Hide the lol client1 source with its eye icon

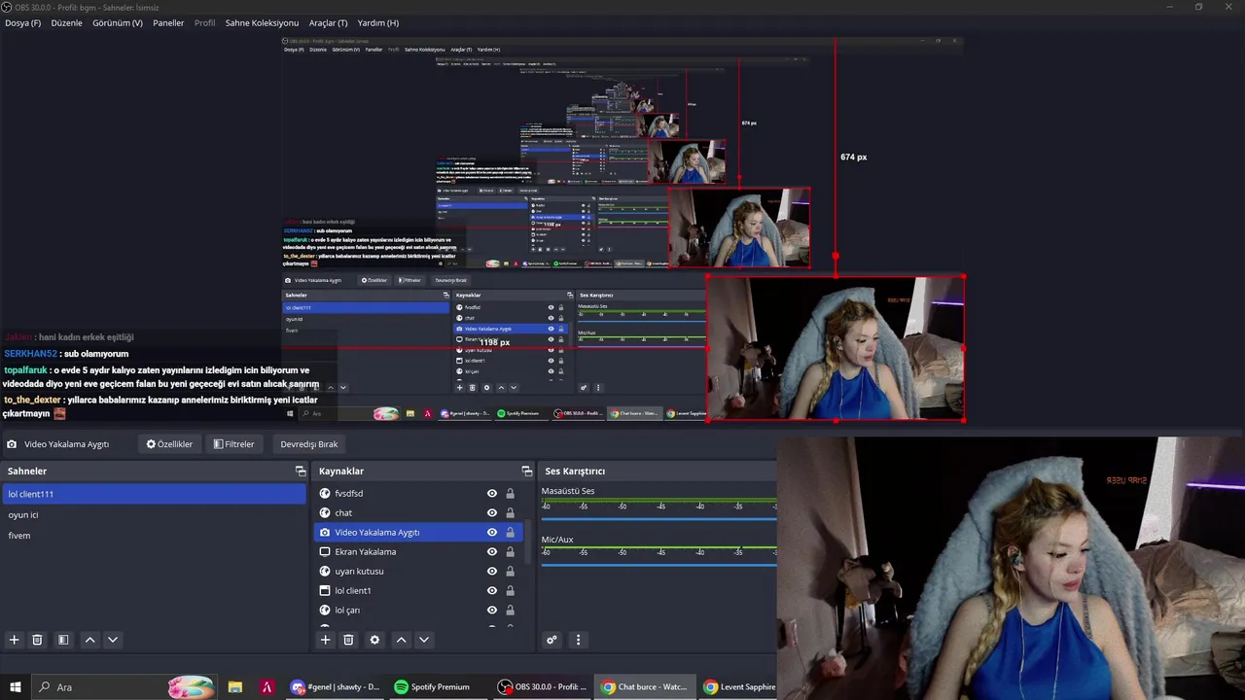point(492,591)
